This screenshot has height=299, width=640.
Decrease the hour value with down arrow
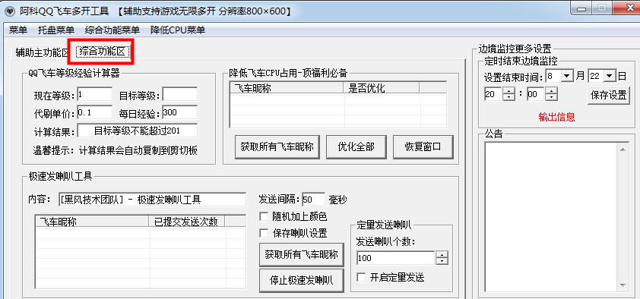point(509,98)
